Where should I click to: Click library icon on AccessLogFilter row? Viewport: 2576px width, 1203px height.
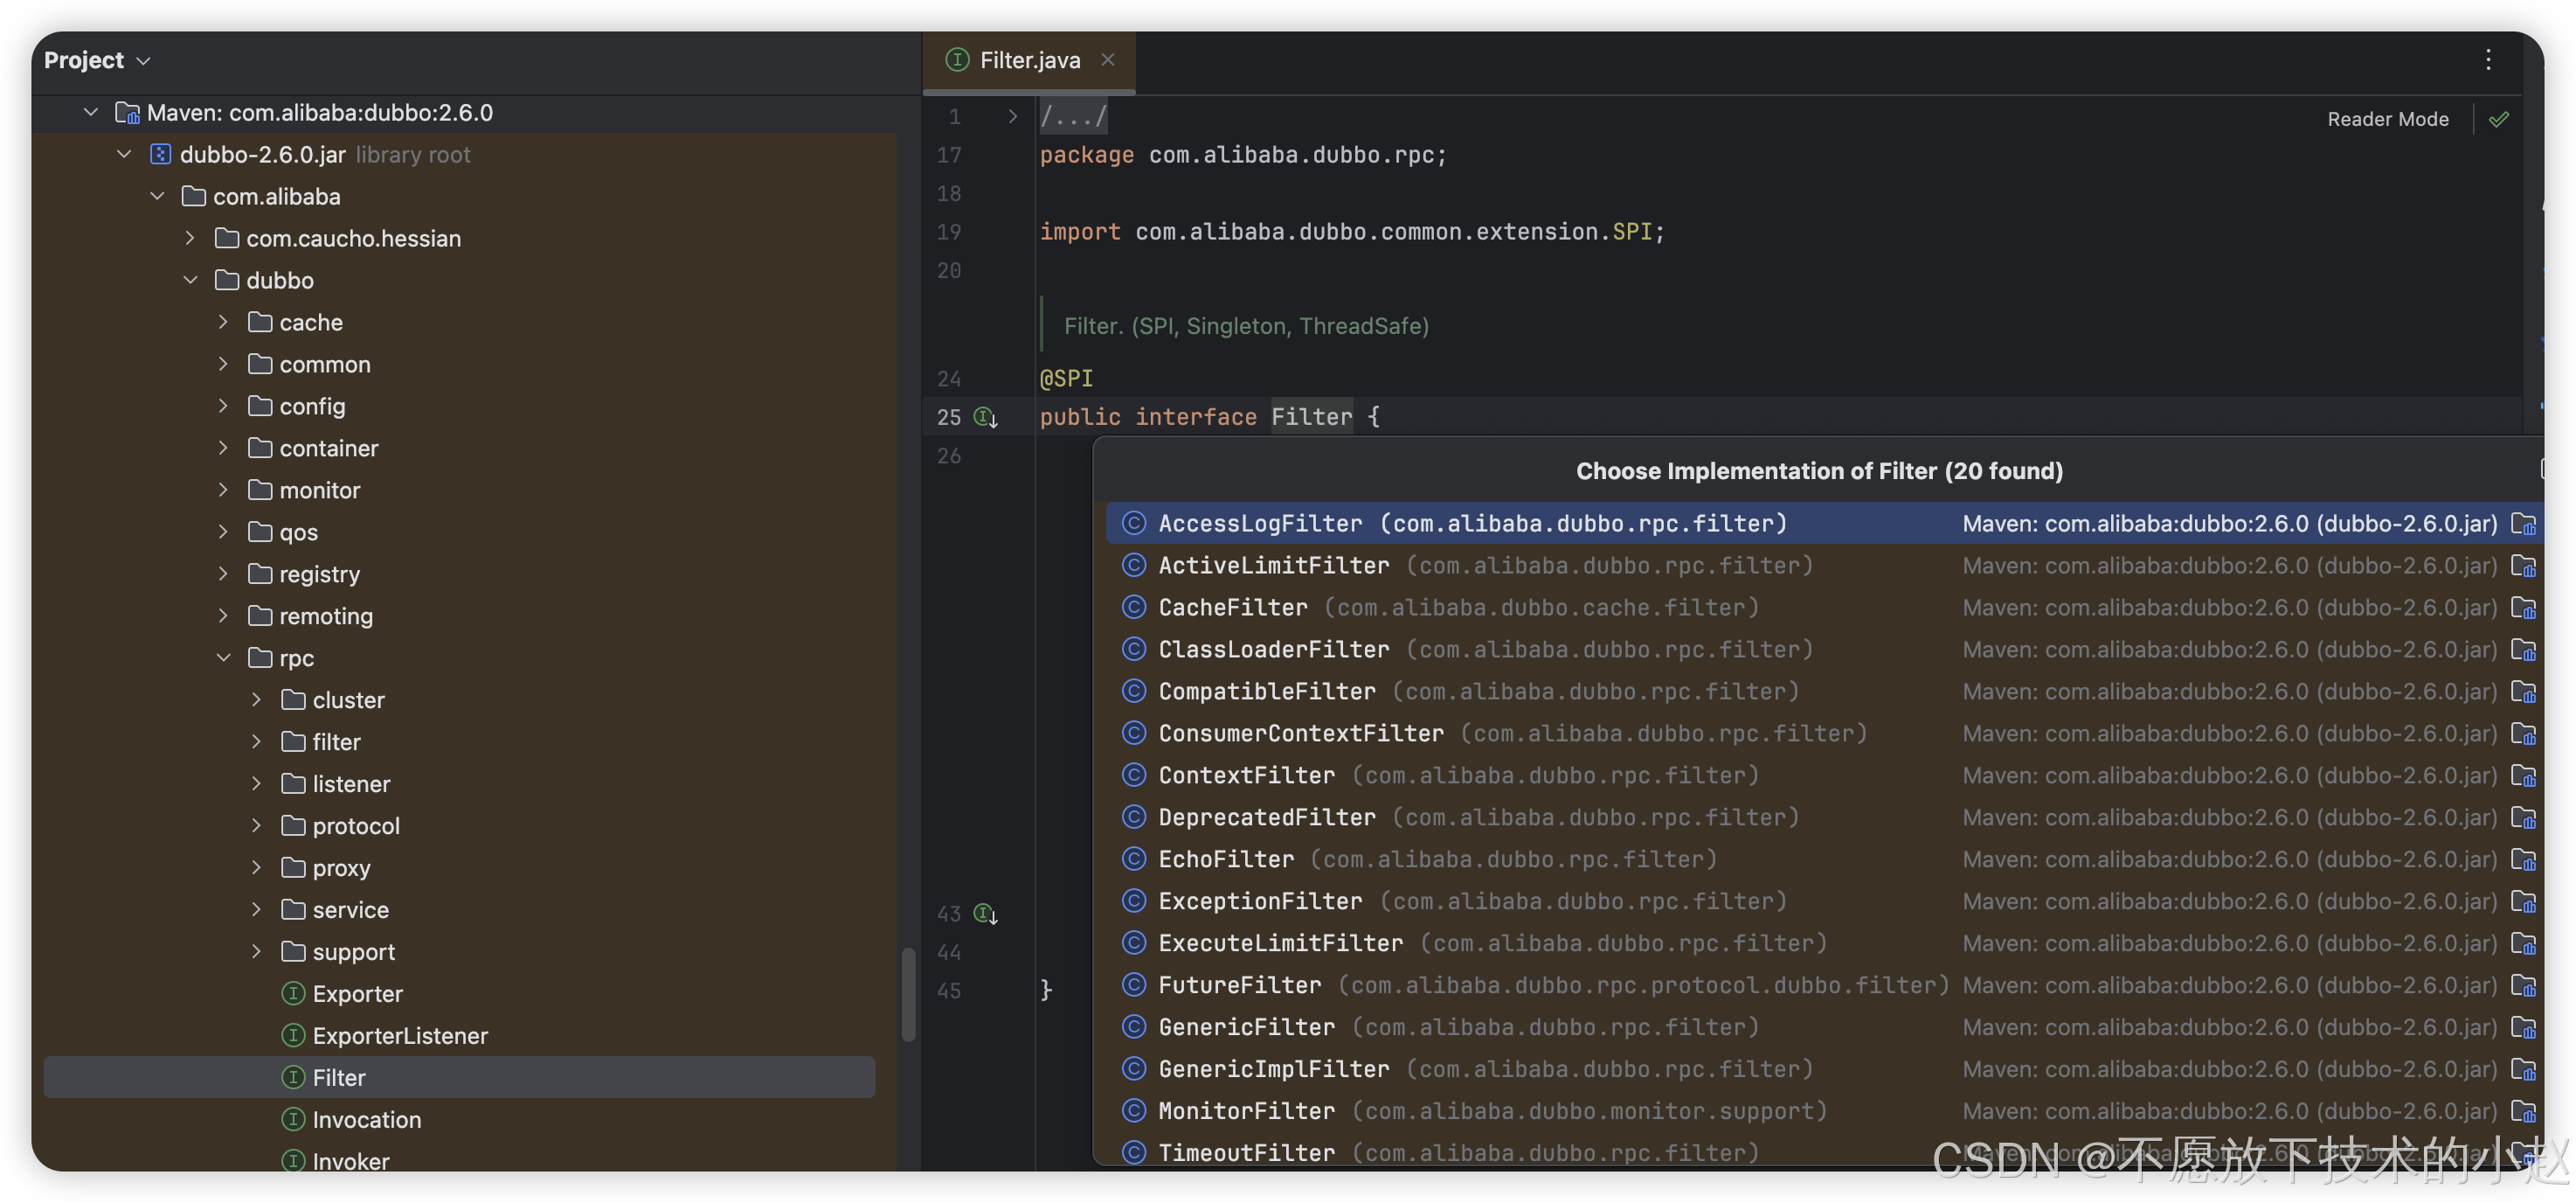tap(2524, 524)
